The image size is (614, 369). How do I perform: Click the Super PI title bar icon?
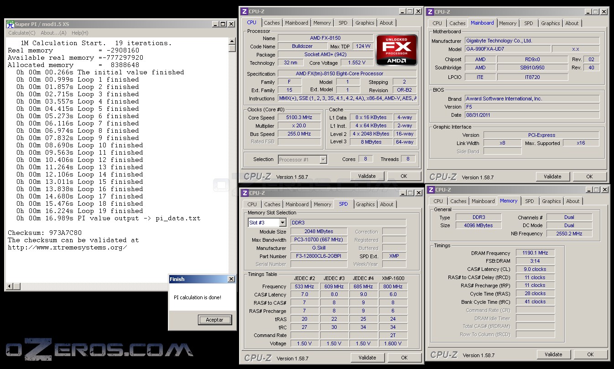(x=10, y=24)
